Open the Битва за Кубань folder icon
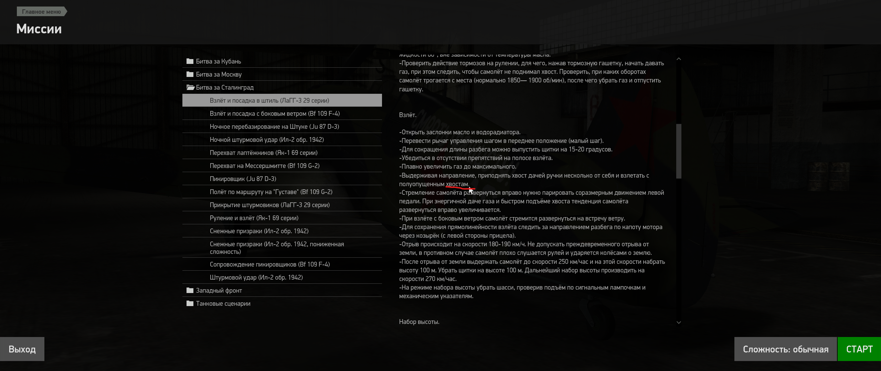The height and width of the screenshot is (371, 881). point(190,61)
